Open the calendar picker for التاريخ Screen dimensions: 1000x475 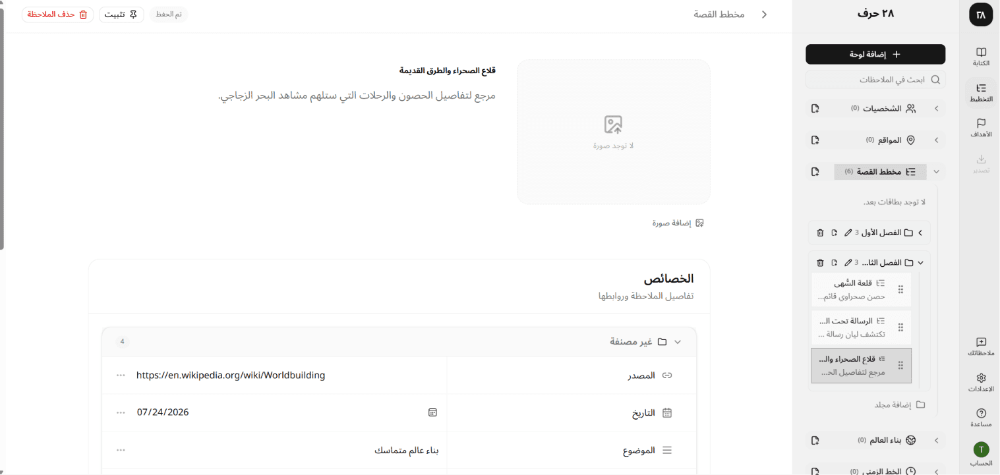[432, 412]
